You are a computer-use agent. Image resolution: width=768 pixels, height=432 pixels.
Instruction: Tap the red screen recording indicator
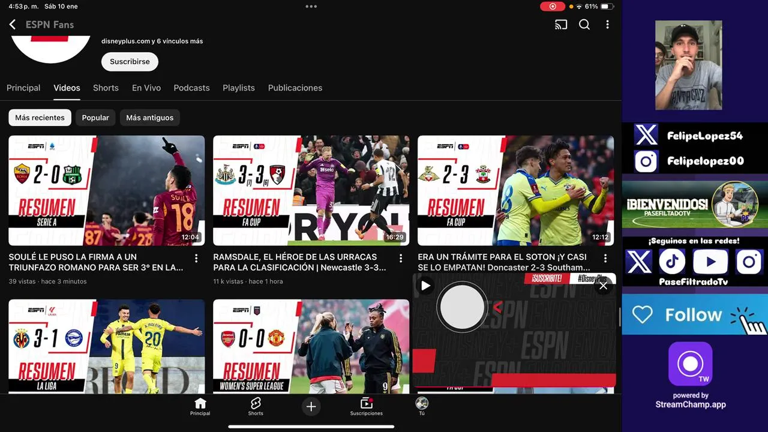coord(552,7)
